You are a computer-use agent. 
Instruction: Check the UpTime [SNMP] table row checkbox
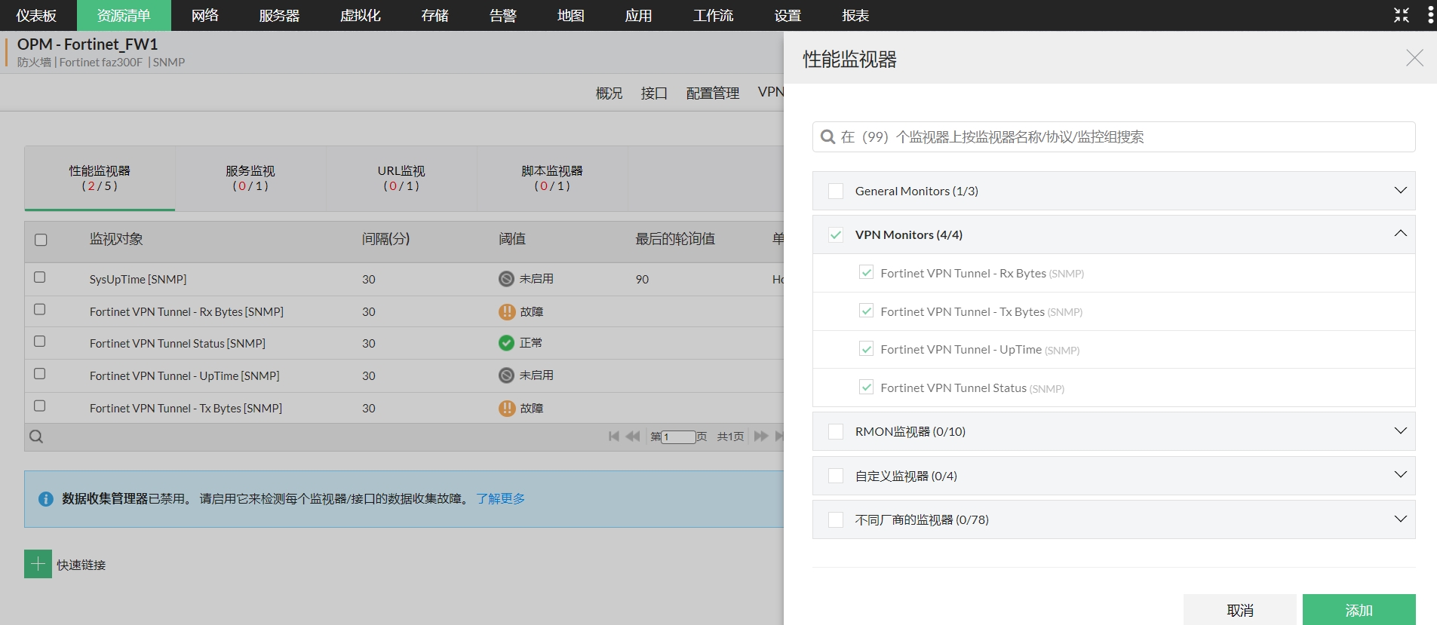(40, 374)
